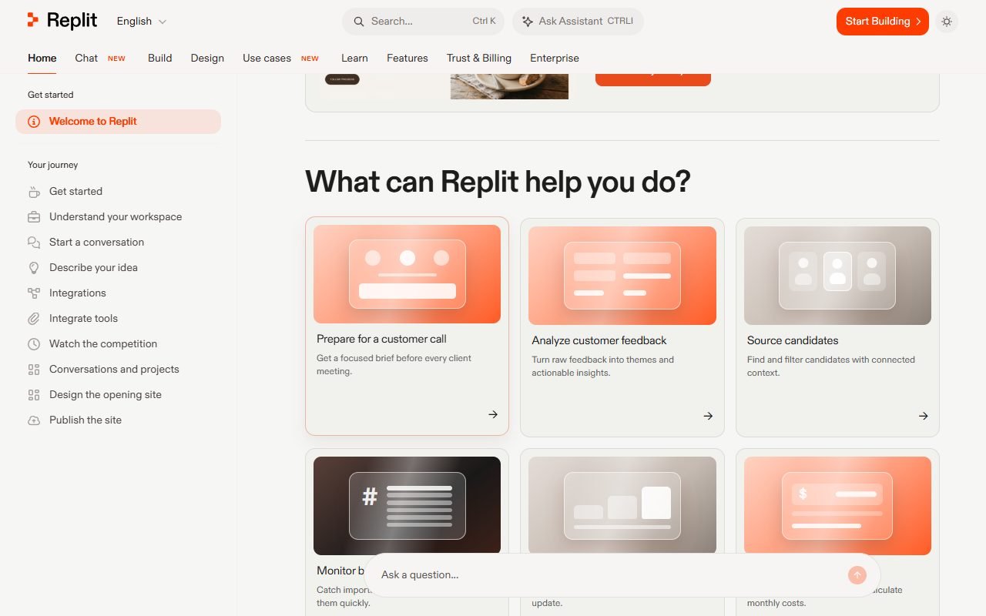Image resolution: width=986 pixels, height=616 pixels.
Task: Switch to the Chat tab
Action: 86,58
